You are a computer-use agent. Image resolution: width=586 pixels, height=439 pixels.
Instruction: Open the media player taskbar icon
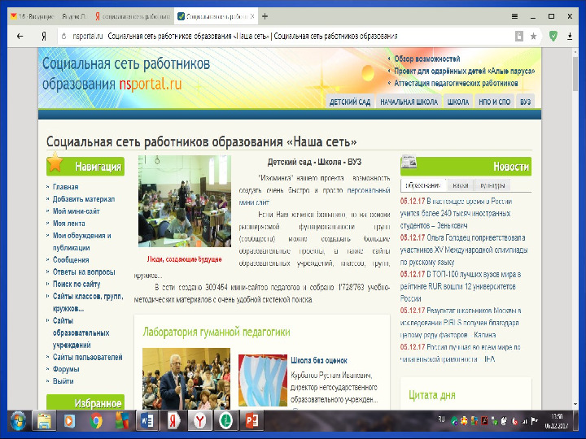coord(69,421)
